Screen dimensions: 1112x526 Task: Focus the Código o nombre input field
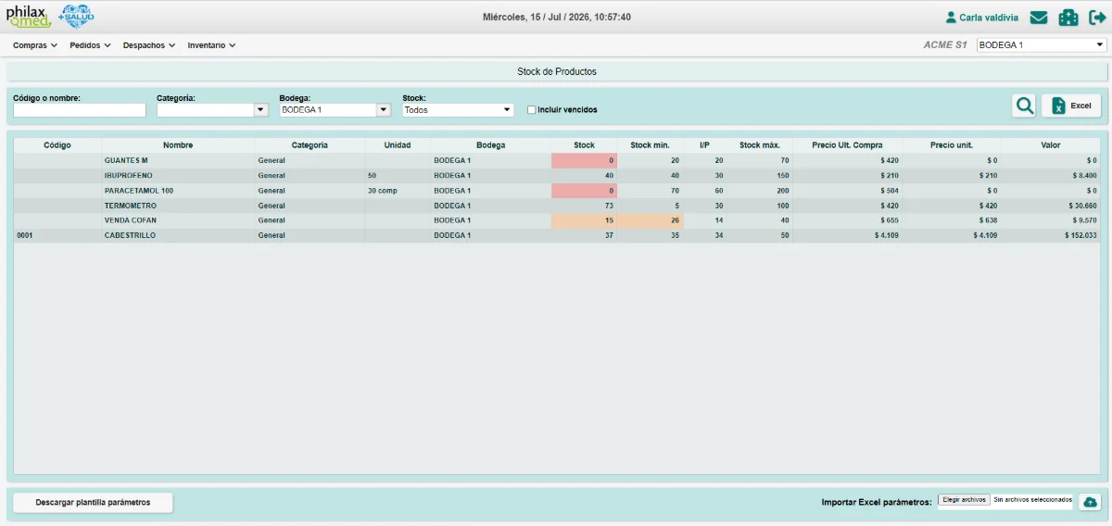pyautogui.click(x=80, y=110)
